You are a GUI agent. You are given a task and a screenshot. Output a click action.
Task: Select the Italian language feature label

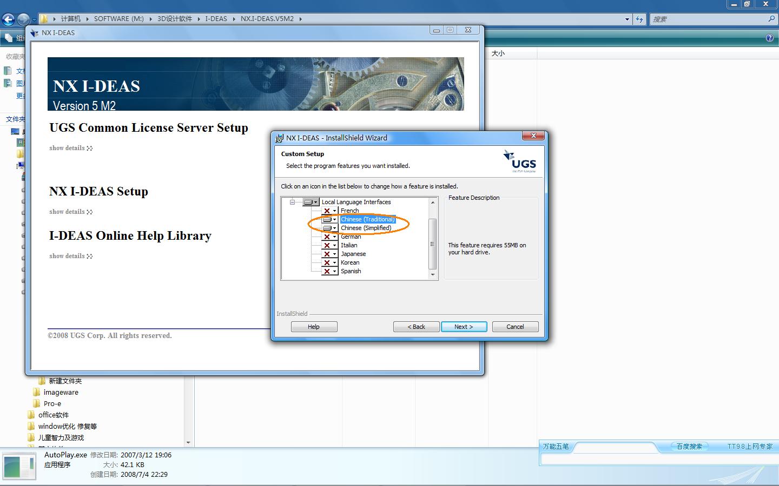pos(349,245)
